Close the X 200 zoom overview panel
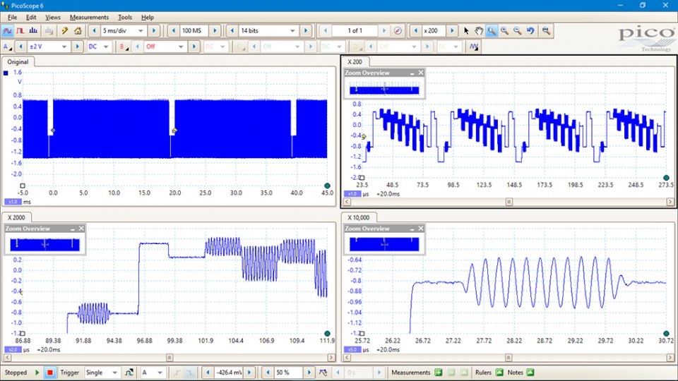The height and width of the screenshot is (381, 678). point(421,73)
